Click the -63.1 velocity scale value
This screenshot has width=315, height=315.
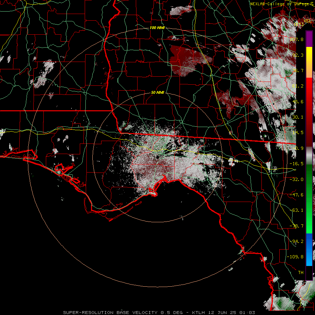297,210
